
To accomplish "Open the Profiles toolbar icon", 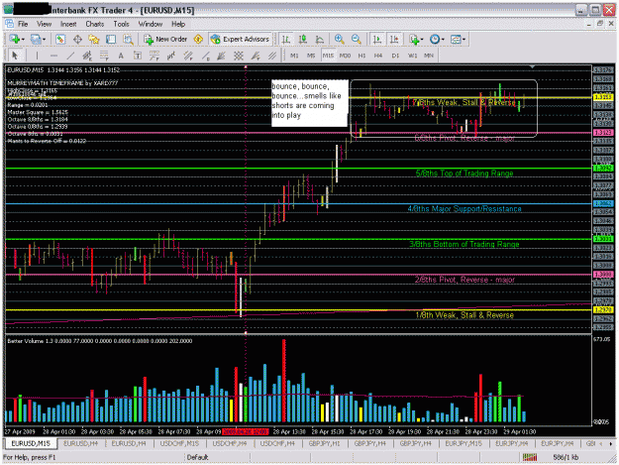I will (x=36, y=39).
